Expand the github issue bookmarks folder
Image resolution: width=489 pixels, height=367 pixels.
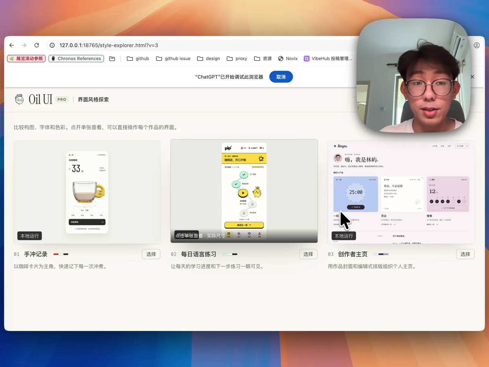pyautogui.click(x=173, y=58)
